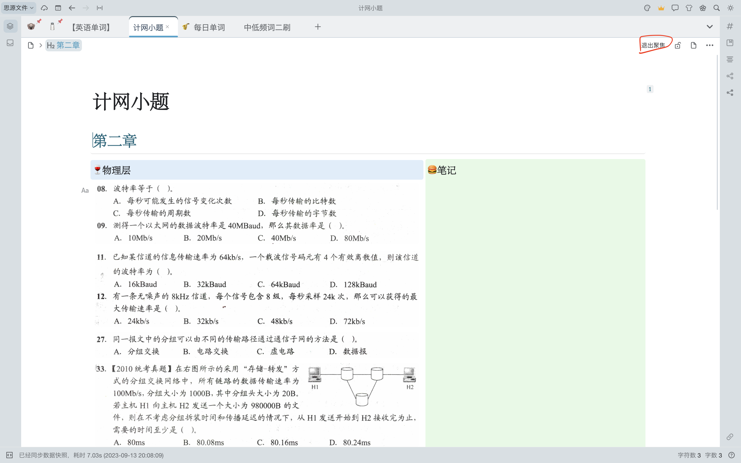Open the tag panel with hash icon
Viewport: 741px width, 463px height.
click(x=730, y=26)
